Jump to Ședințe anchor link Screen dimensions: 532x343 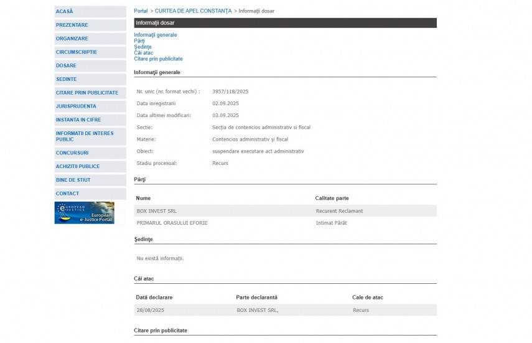pos(142,47)
